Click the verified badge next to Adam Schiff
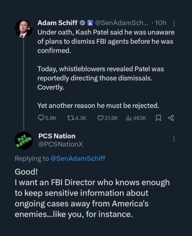Screen dimensions: 192x236 tap(82, 23)
